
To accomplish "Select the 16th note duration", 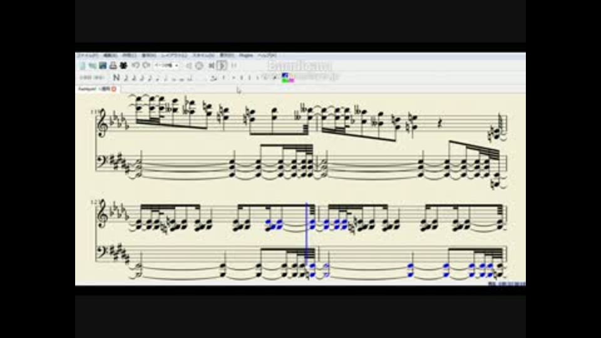I will click(x=142, y=78).
